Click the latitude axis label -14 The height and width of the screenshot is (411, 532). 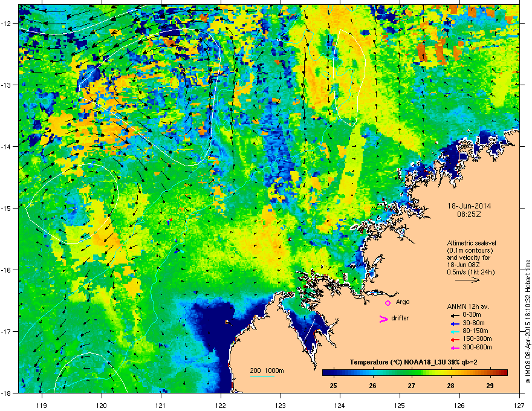click(x=7, y=146)
